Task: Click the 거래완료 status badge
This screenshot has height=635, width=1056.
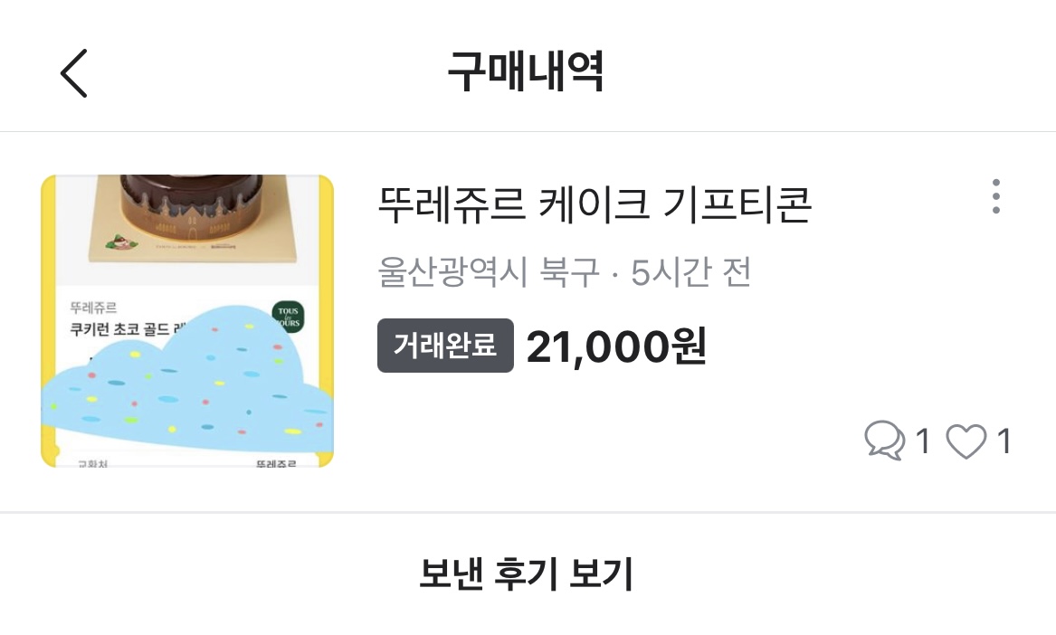Action: click(x=445, y=346)
